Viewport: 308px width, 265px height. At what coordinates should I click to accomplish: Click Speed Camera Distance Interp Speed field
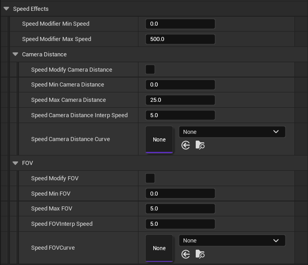pos(180,115)
